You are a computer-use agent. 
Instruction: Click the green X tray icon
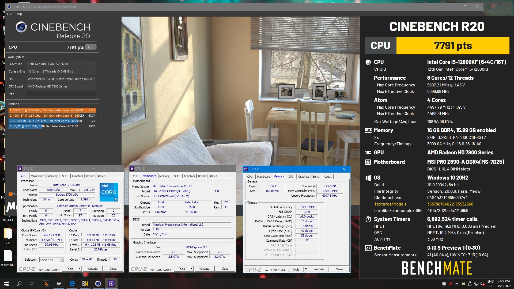tap(463, 284)
